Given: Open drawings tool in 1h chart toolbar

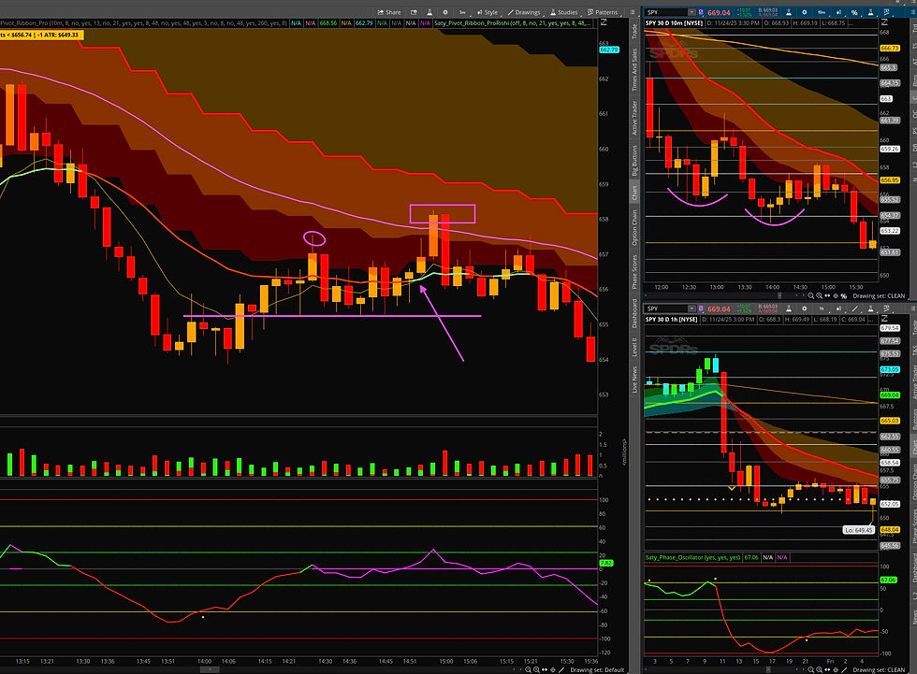Looking at the screenshot, I should click(x=854, y=308).
